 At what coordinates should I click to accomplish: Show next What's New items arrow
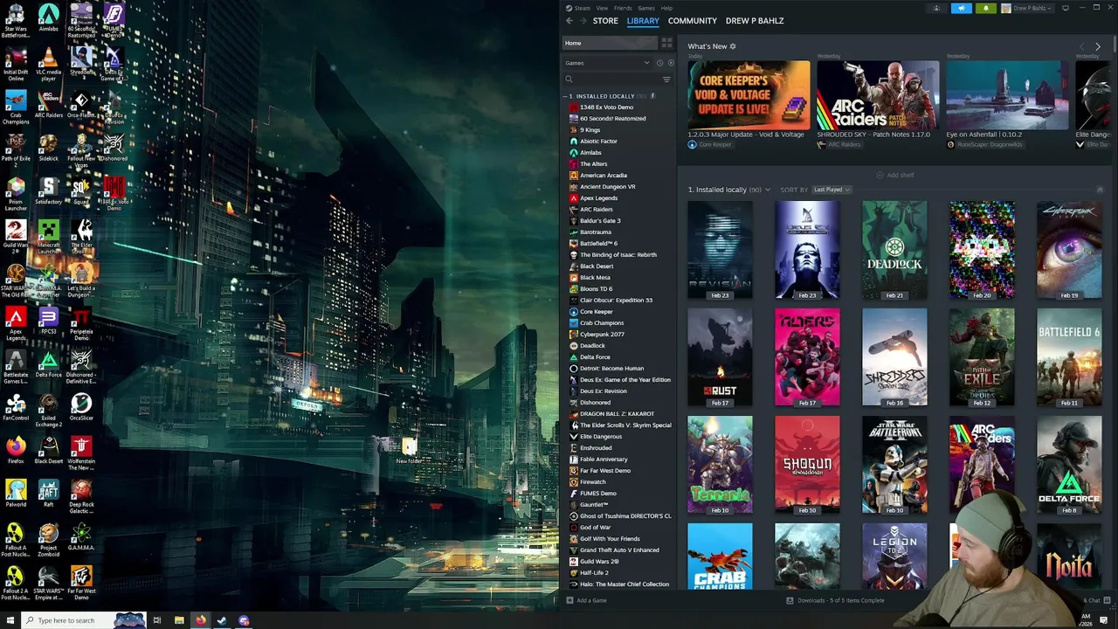(1098, 46)
